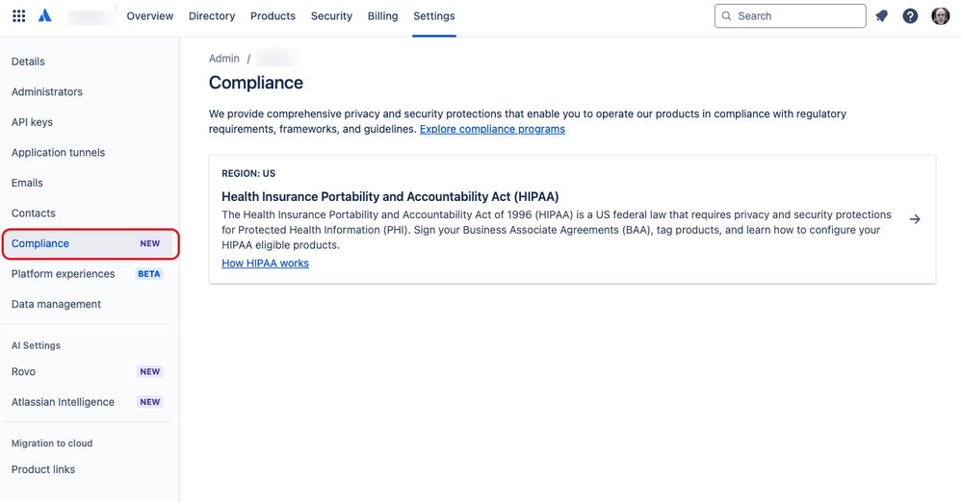Click the Explore compliance programs link
962x502 pixels.
[492, 129]
